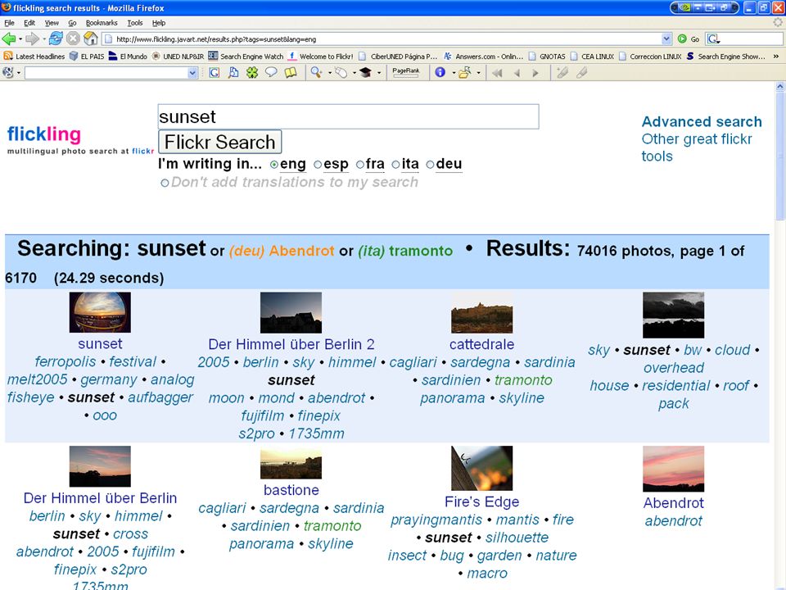This screenshot has height=590, width=786.
Task: Expand the page info icon dropdown arrow
Action: (x=454, y=73)
